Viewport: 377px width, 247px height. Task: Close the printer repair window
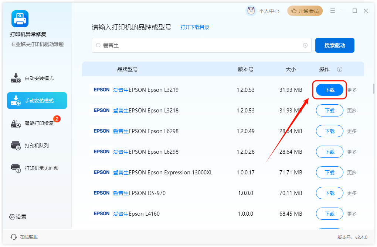366,11
